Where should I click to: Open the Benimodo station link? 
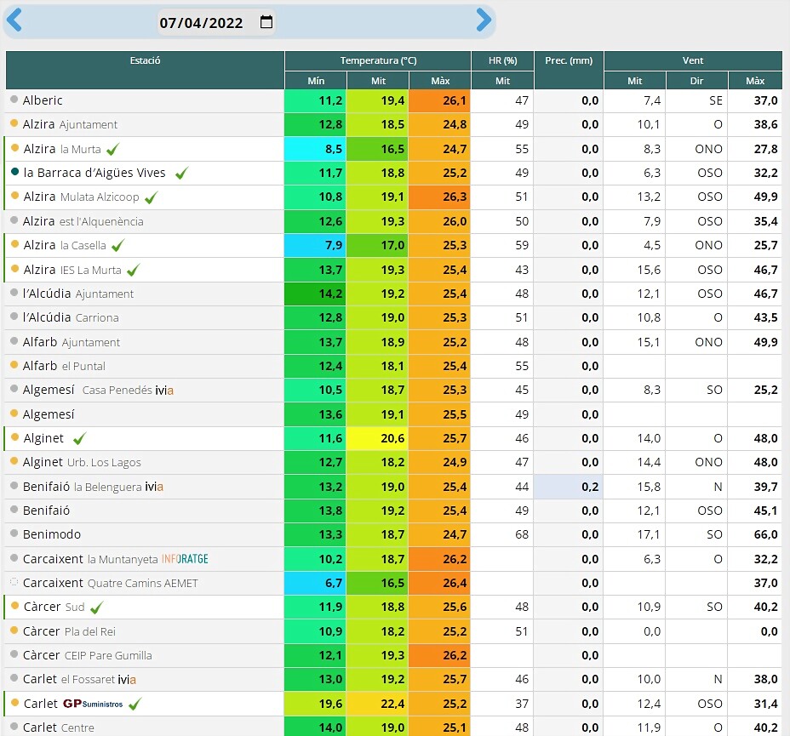click(x=52, y=534)
